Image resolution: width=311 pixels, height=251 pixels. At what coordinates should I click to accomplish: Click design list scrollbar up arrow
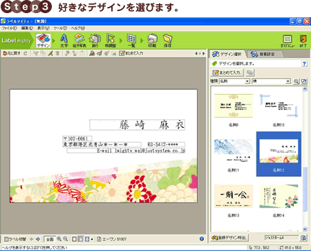pyautogui.click(x=305, y=89)
